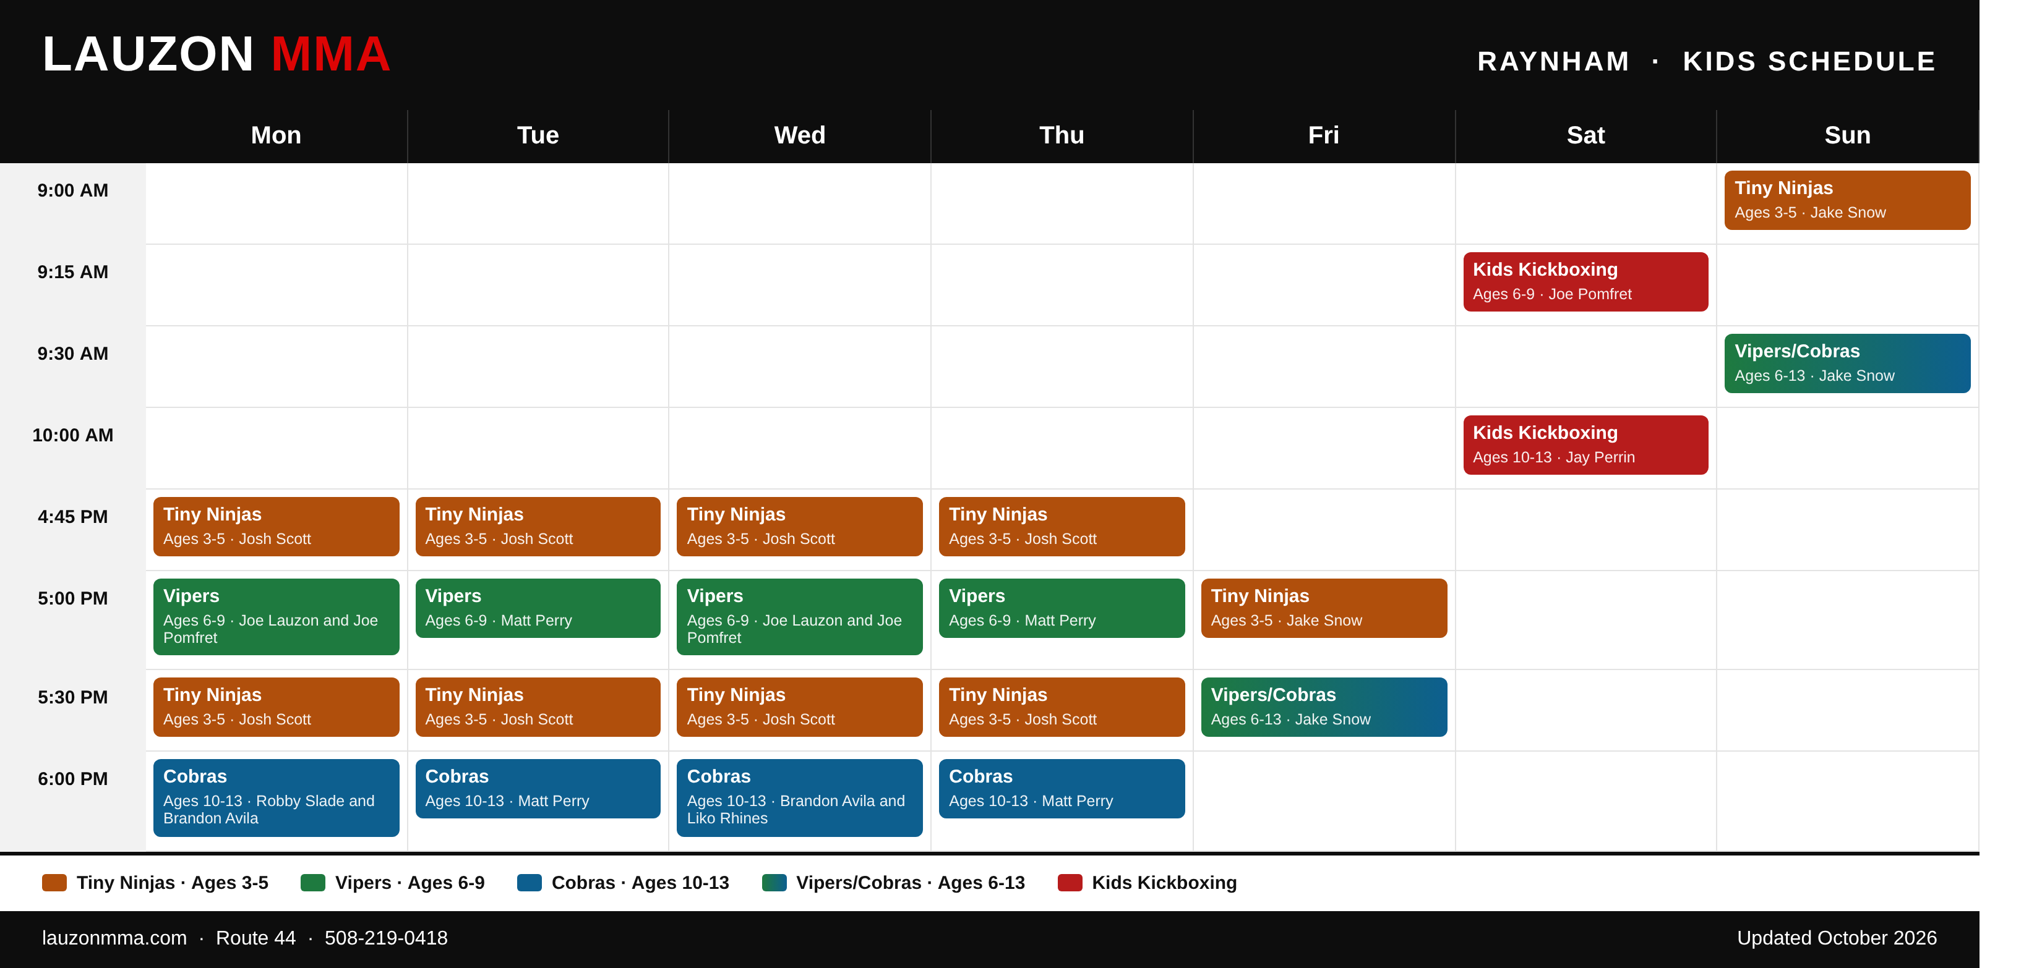
Task: Click the LAUZON MMA logo
Action: tap(217, 54)
